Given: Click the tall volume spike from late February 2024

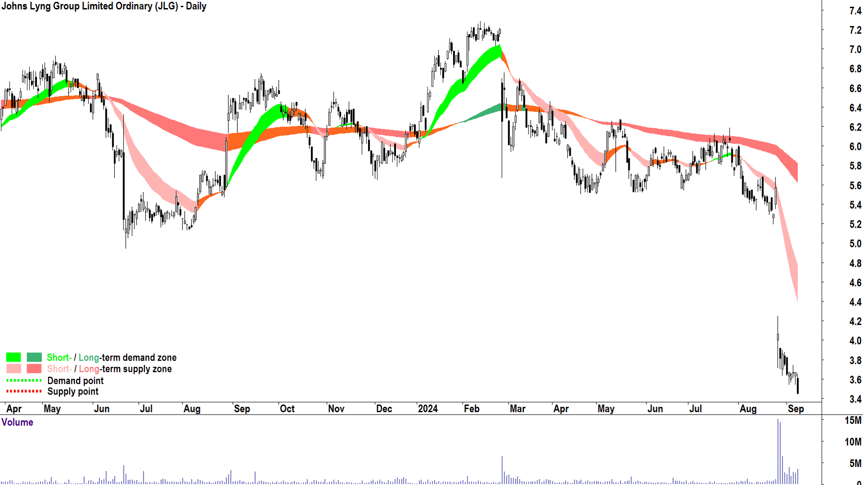Looking at the screenshot, I should pos(502,470).
